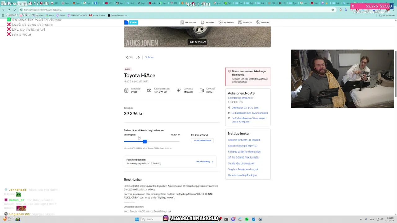The image size is (397, 223).
Task: Click Se alle lånetilbudene button
Action: (x=202, y=141)
